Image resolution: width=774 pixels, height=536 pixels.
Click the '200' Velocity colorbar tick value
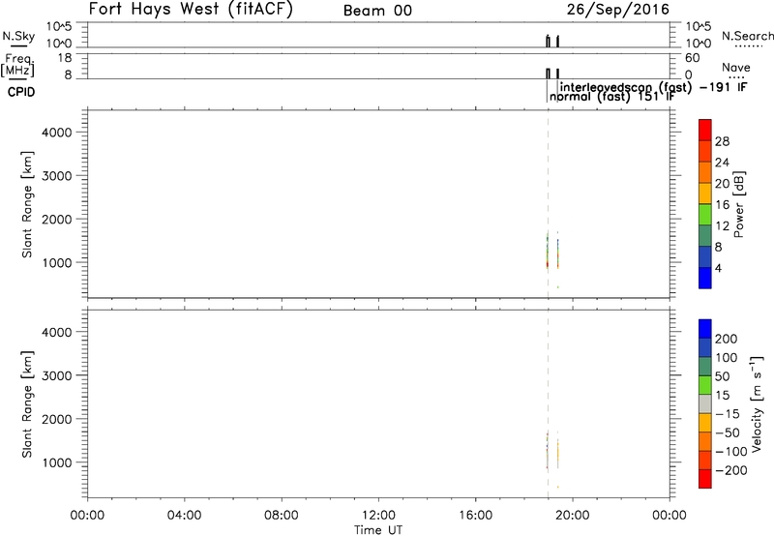click(727, 339)
